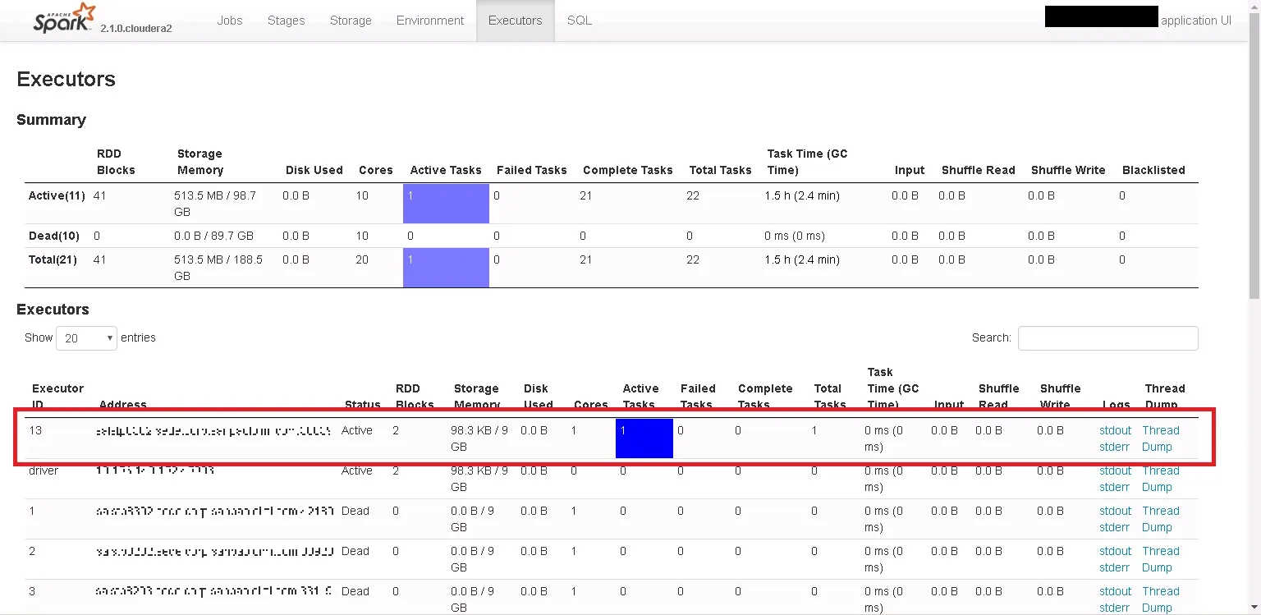
Task: Click the "2.1.0.cloudera2" version label
Action: click(x=136, y=28)
